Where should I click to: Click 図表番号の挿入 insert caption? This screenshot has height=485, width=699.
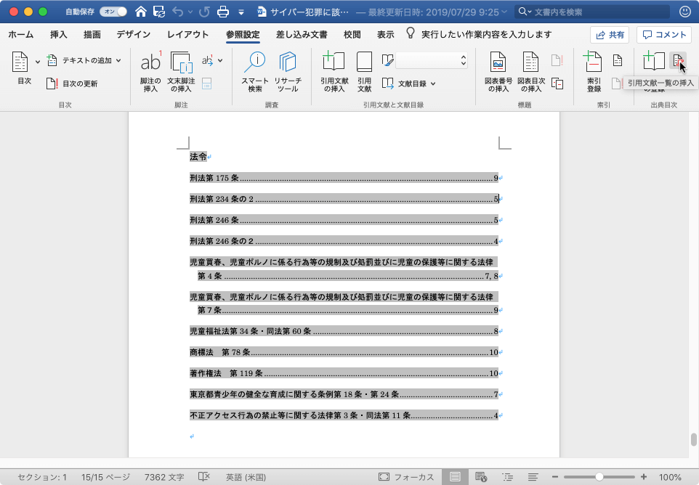(498, 72)
